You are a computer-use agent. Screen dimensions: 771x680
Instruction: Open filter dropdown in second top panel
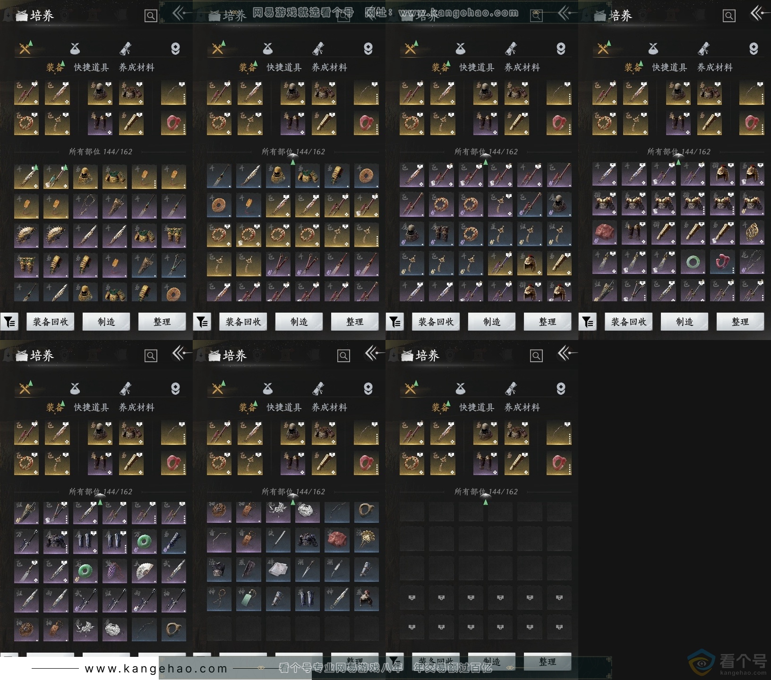tap(202, 322)
